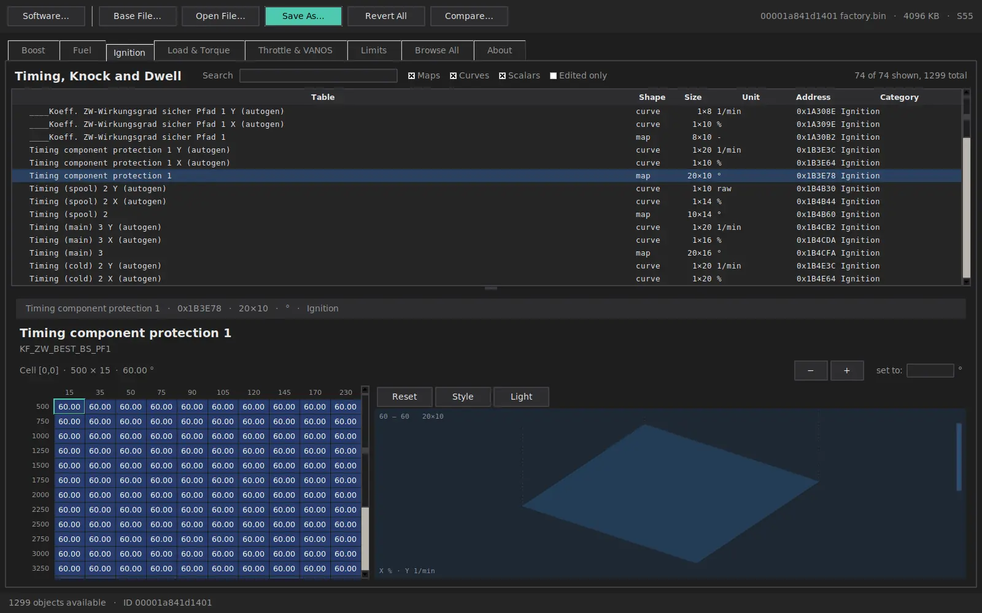Open the Compare... dialog
Screen dimensions: 982x613
point(469,16)
